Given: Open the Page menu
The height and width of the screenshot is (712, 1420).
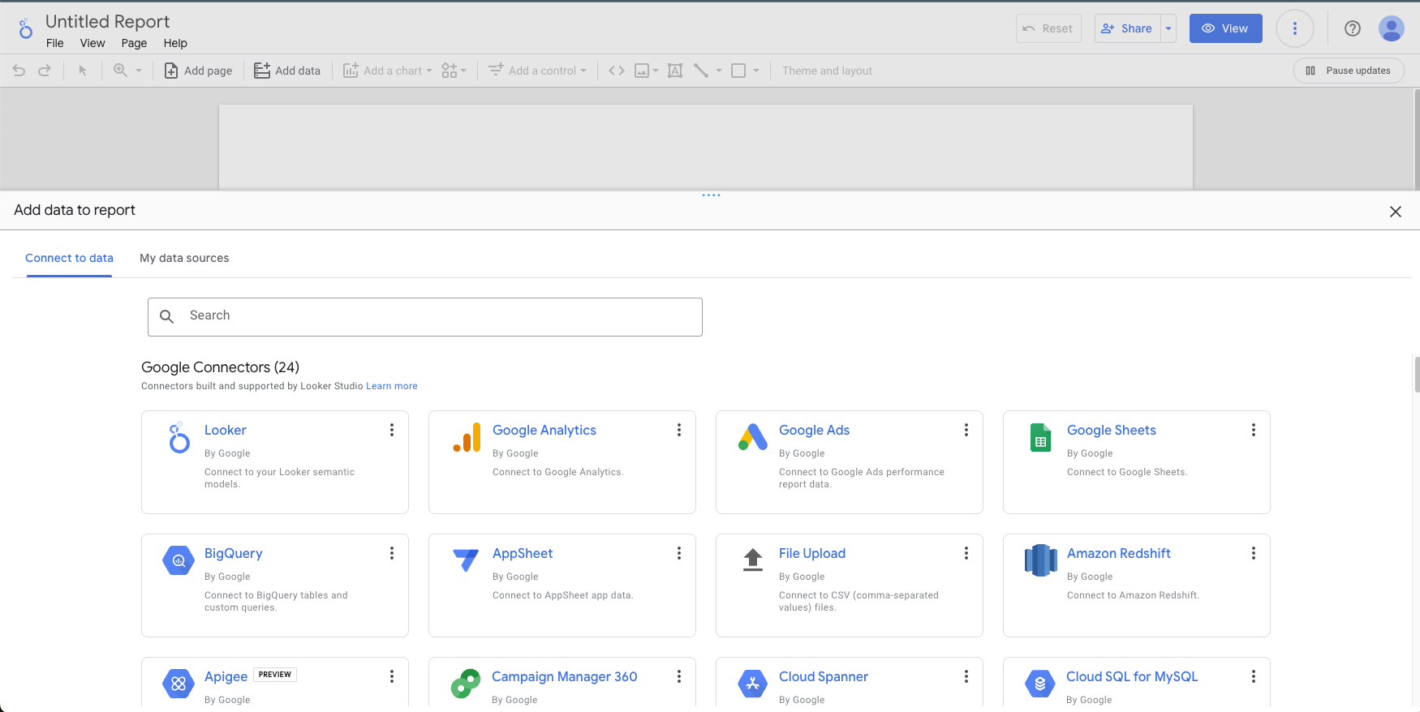Looking at the screenshot, I should click(x=134, y=43).
